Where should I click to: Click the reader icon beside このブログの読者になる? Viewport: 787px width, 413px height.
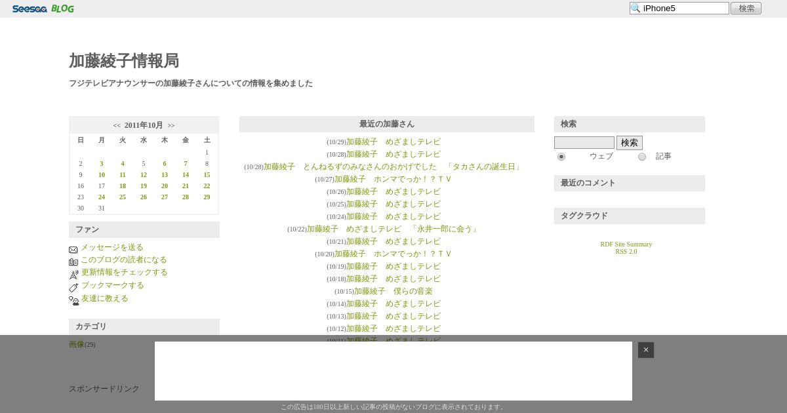coord(73,262)
